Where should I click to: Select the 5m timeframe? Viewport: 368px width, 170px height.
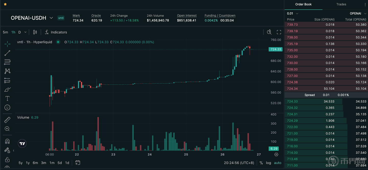tap(5, 32)
